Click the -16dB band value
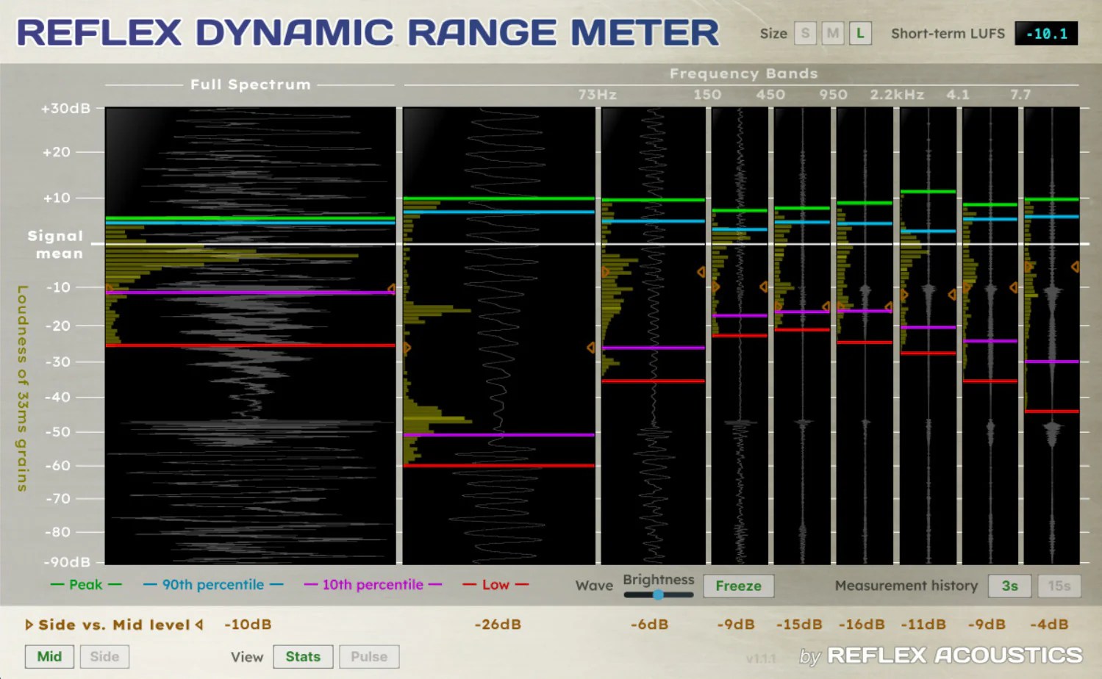 pyautogui.click(x=862, y=625)
